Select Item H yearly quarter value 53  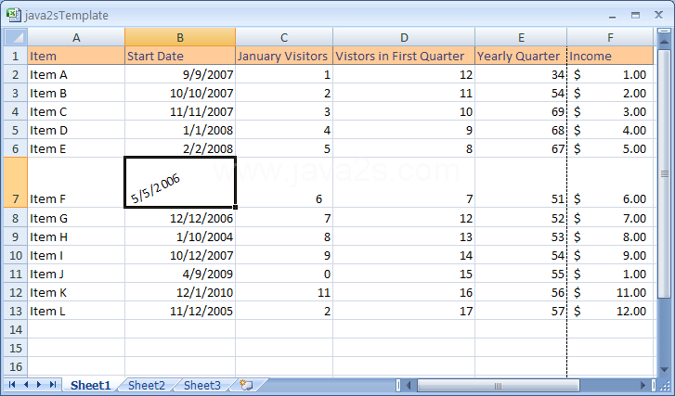pos(521,236)
